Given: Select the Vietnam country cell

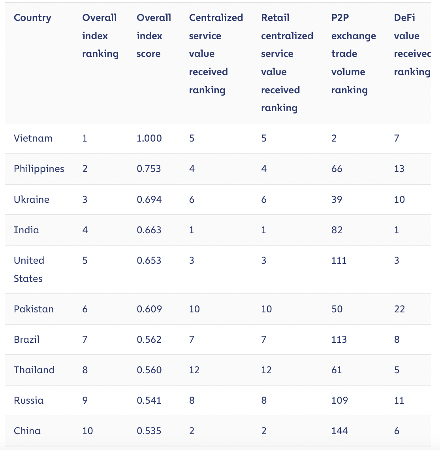Looking at the screenshot, I should [33, 138].
